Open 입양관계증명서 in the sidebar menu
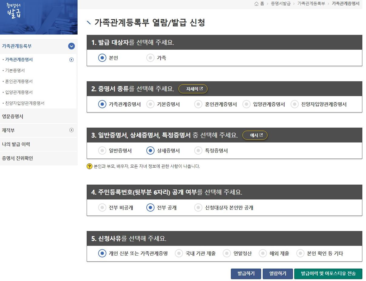 [19, 92]
